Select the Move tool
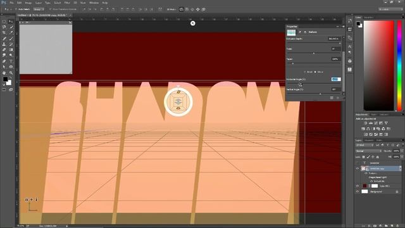 point(11,22)
